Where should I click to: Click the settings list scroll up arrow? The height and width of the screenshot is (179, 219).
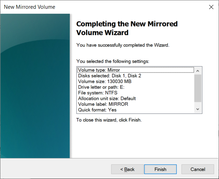tap(198, 71)
